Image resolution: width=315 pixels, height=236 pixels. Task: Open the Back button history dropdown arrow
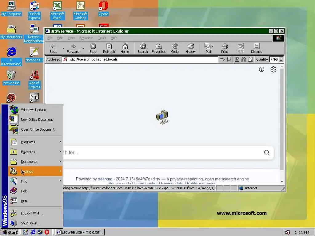(63, 48)
